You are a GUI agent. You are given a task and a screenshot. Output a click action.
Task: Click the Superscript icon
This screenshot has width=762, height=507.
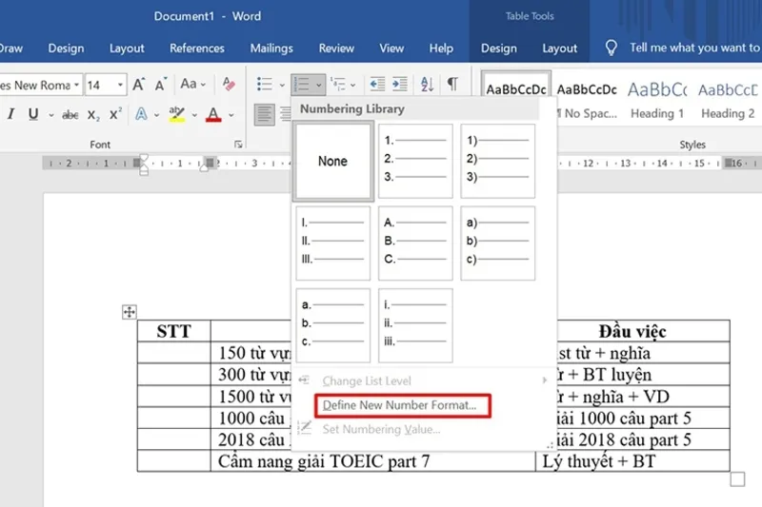pyautogui.click(x=115, y=115)
